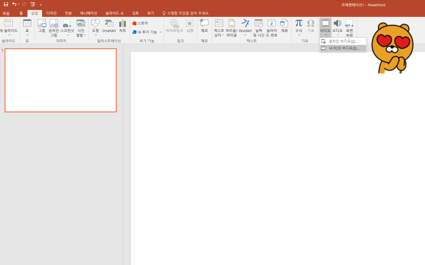This screenshot has height=265, width=425.
Task: Click 내 추가 기능 my add-ins
Action: 145,32
